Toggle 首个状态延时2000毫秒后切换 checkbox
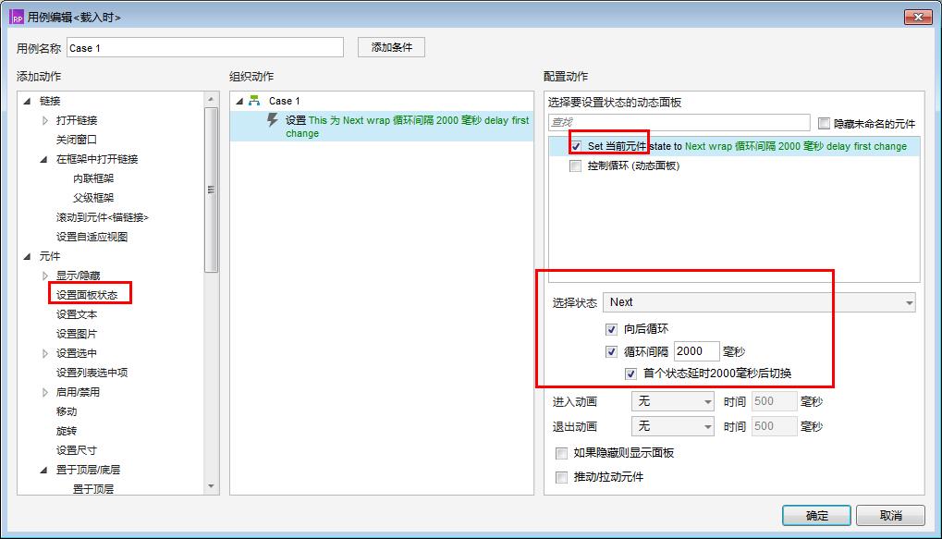Viewport: 942px width, 539px height. pos(630,374)
